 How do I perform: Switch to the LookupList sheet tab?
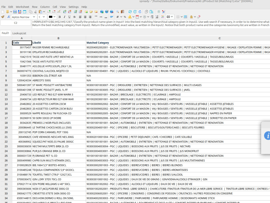[x=19, y=33]
